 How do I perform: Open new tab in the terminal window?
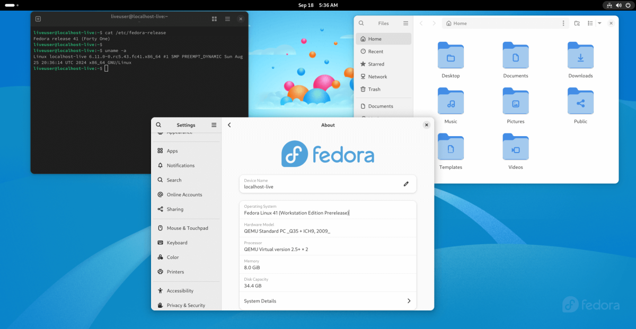pyautogui.click(x=38, y=19)
